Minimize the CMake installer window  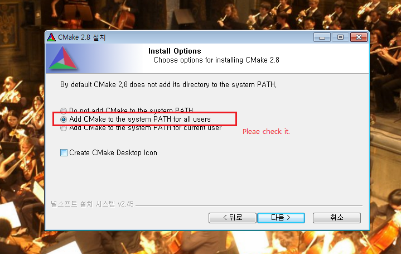pos(322,37)
